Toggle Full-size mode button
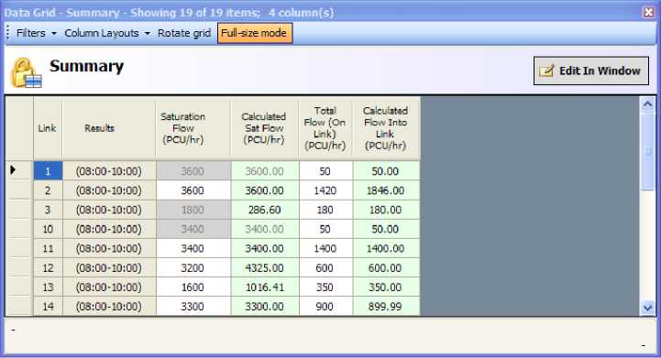Viewport: 661px width, 358px height. [255, 33]
